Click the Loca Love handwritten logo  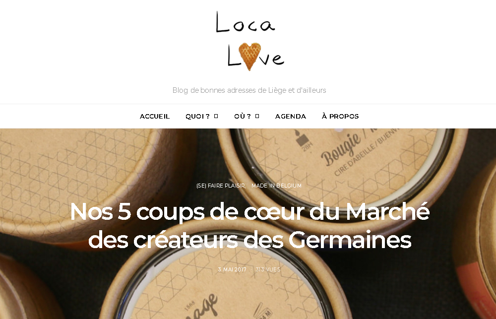[x=250, y=41]
